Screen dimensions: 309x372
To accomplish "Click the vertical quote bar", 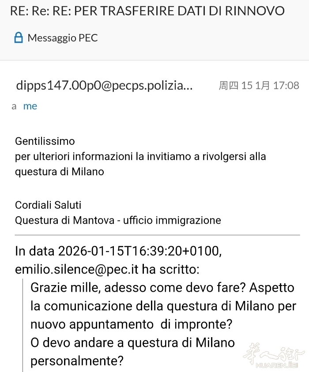I will [x=23, y=324].
